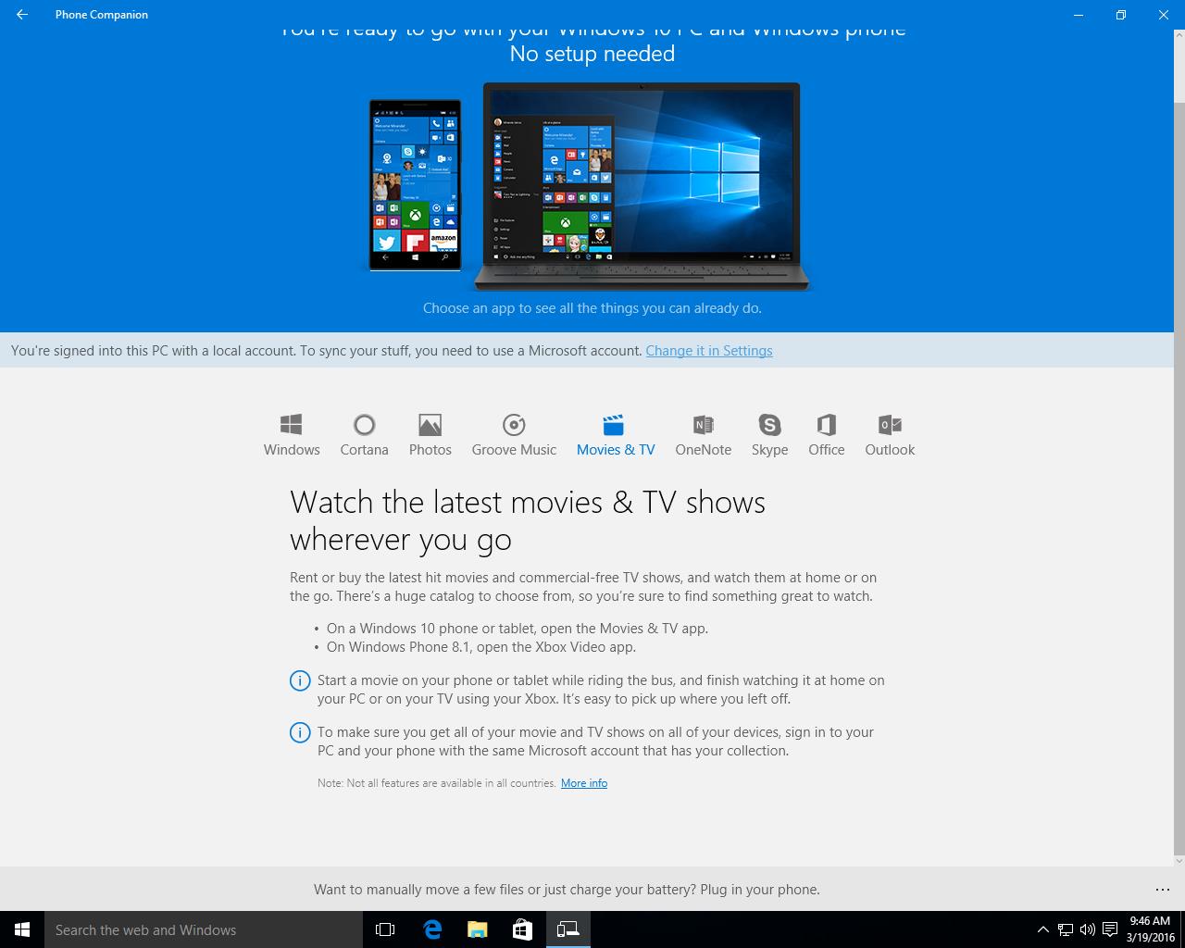Click the Windows phone picture
This screenshot has height=948, width=1185.
(x=415, y=185)
